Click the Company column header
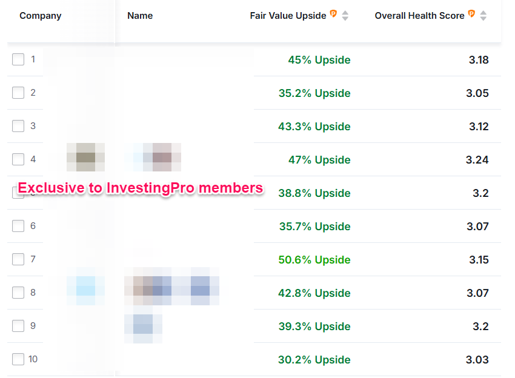515x378 pixels. pos(41,15)
